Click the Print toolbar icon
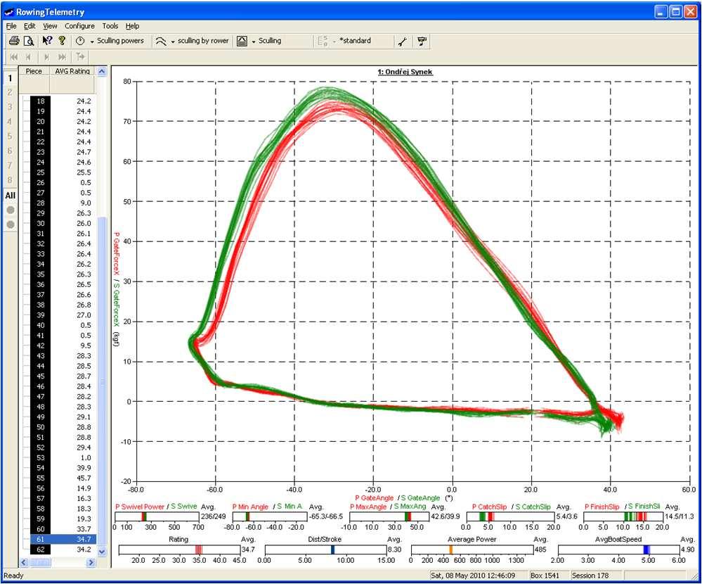702x584 pixels. pyautogui.click(x=14, y=41)
